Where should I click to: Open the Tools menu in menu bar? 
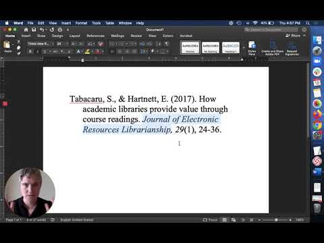[x=96, y=23]
